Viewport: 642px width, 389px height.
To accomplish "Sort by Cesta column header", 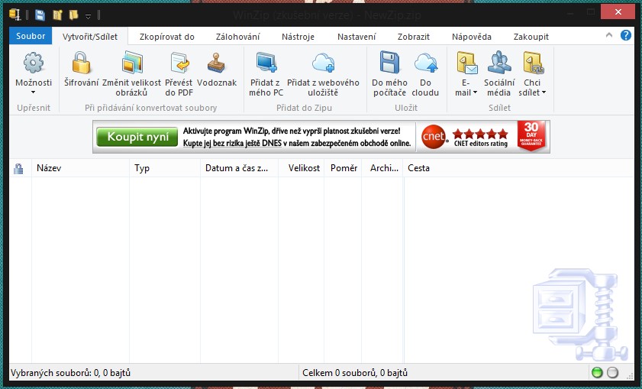I will pos(418,168).
